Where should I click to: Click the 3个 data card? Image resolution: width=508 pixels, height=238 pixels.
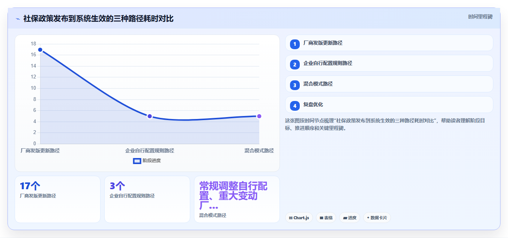[147, 199]
